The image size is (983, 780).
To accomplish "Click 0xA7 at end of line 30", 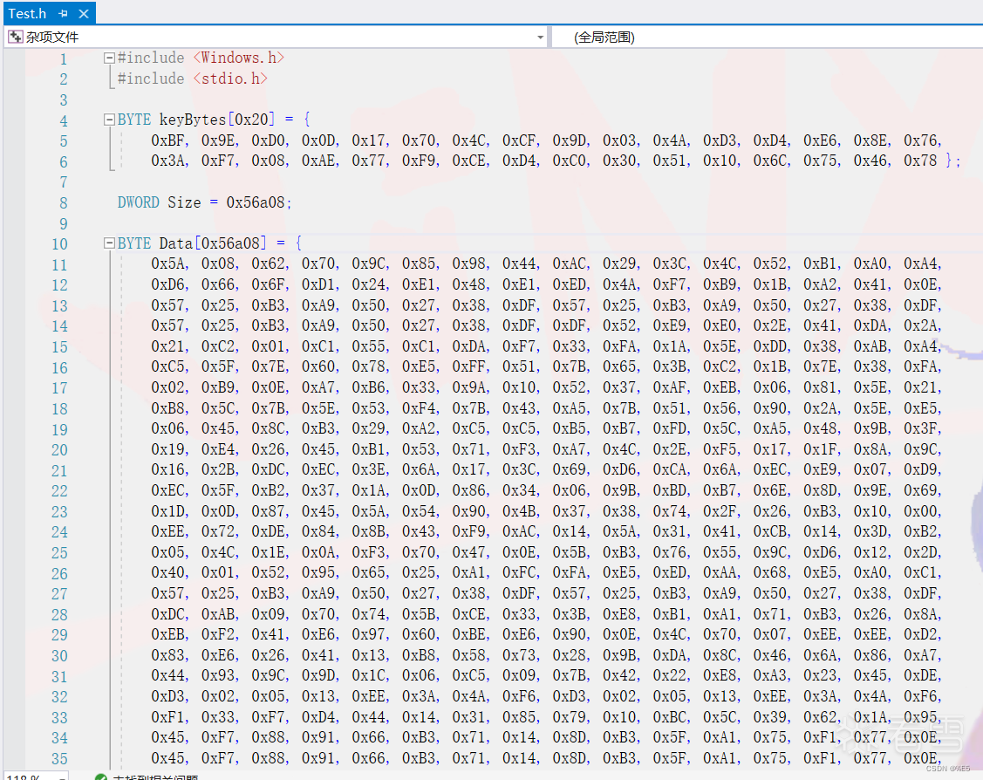I will pos(920,654).
